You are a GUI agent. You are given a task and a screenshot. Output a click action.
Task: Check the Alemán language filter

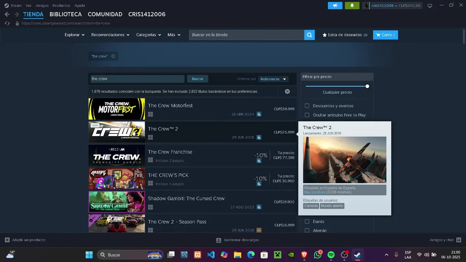(x=307, y=230)
